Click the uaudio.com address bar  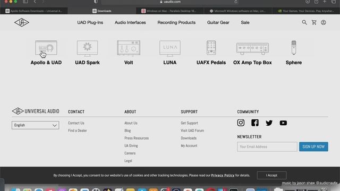point(170,2)
